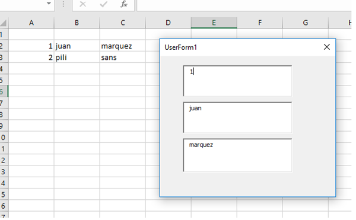Image resolution: width=356 pixels, height=220 pixels.
Task: Click cell containing 'marquez' in column C
Action: tap(123, 46)
